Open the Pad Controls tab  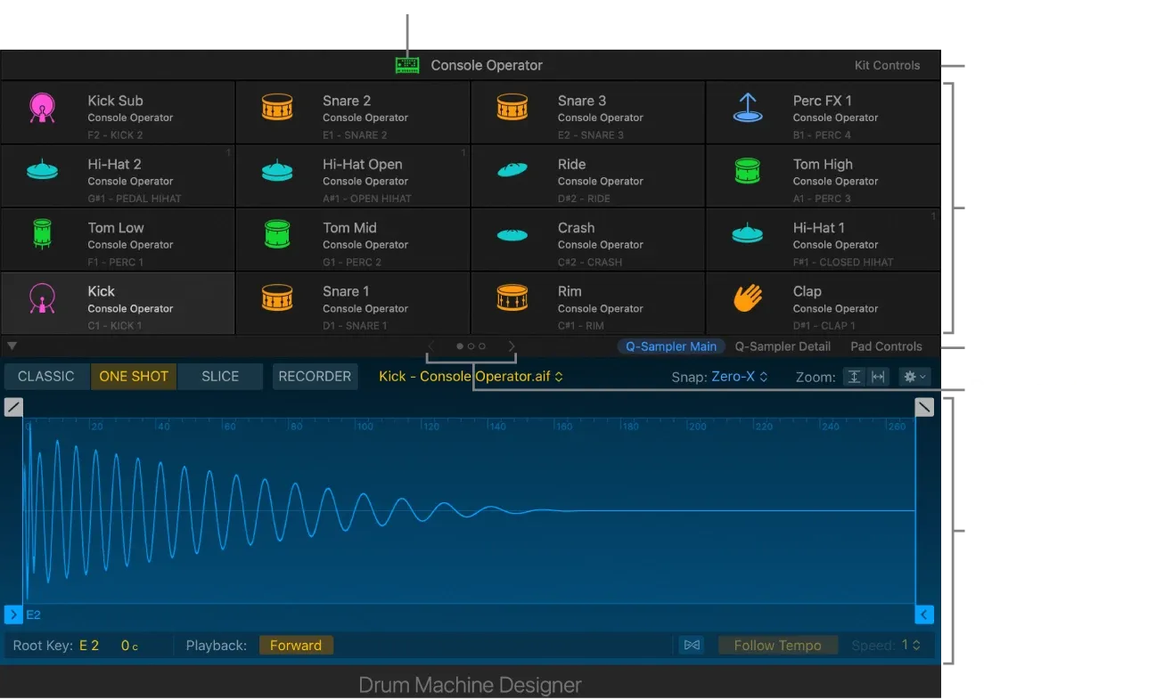tap(886, 346)
